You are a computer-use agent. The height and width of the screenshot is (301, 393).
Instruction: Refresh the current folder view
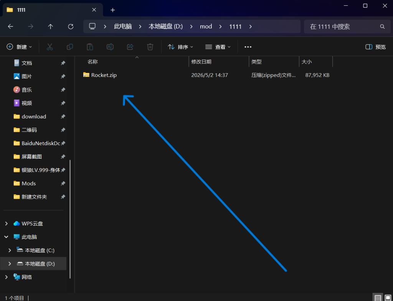pyautogui.click(x=71, y=26)
